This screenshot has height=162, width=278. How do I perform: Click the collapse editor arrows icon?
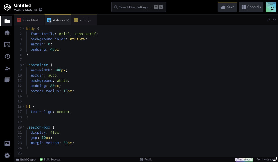pos(268,20)
